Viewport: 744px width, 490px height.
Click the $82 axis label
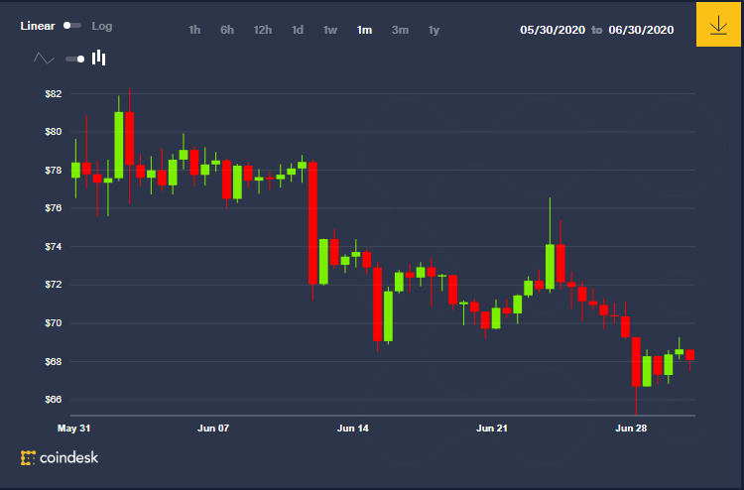tap(54, 93)
